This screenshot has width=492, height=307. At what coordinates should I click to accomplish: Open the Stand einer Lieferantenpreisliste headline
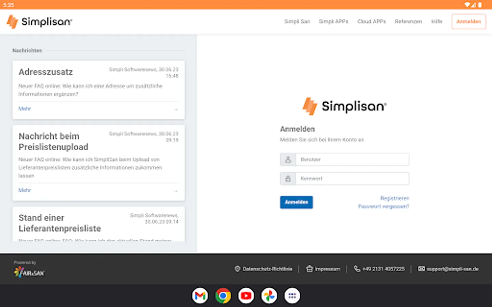[60, 223]
